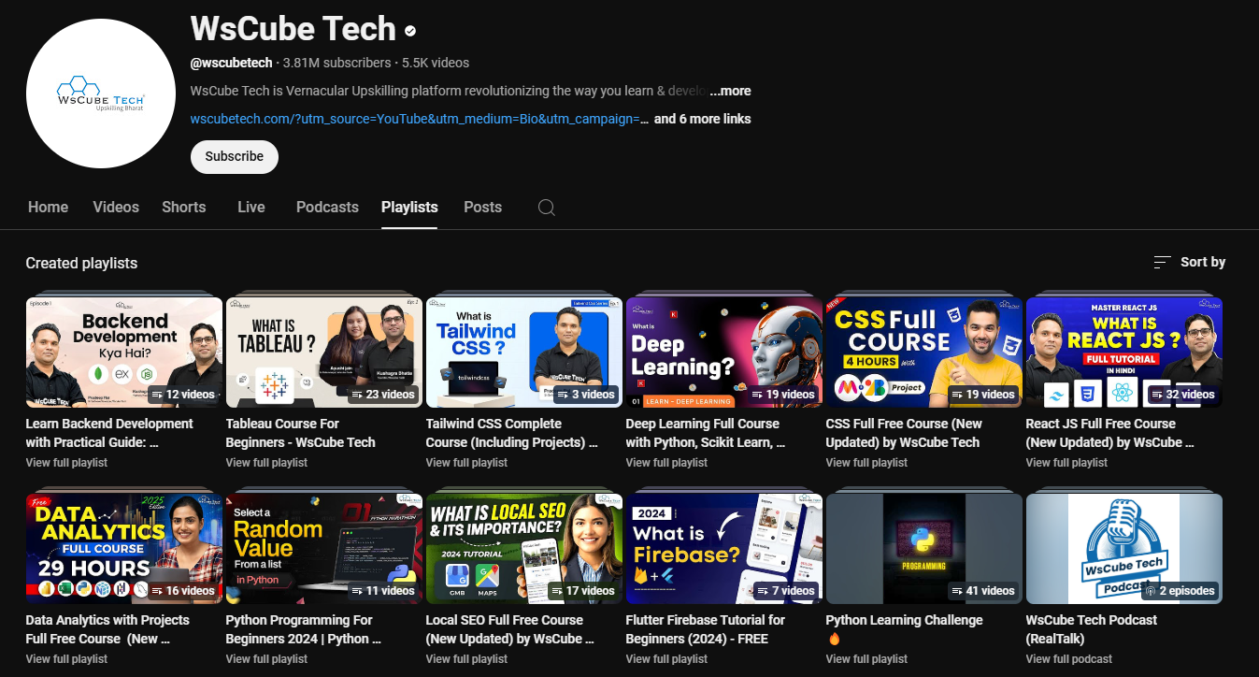Click the '32 videos' badge on React JS thumbnail
This screenshot has width=1259, height=677.
(x=1183, y=395)
